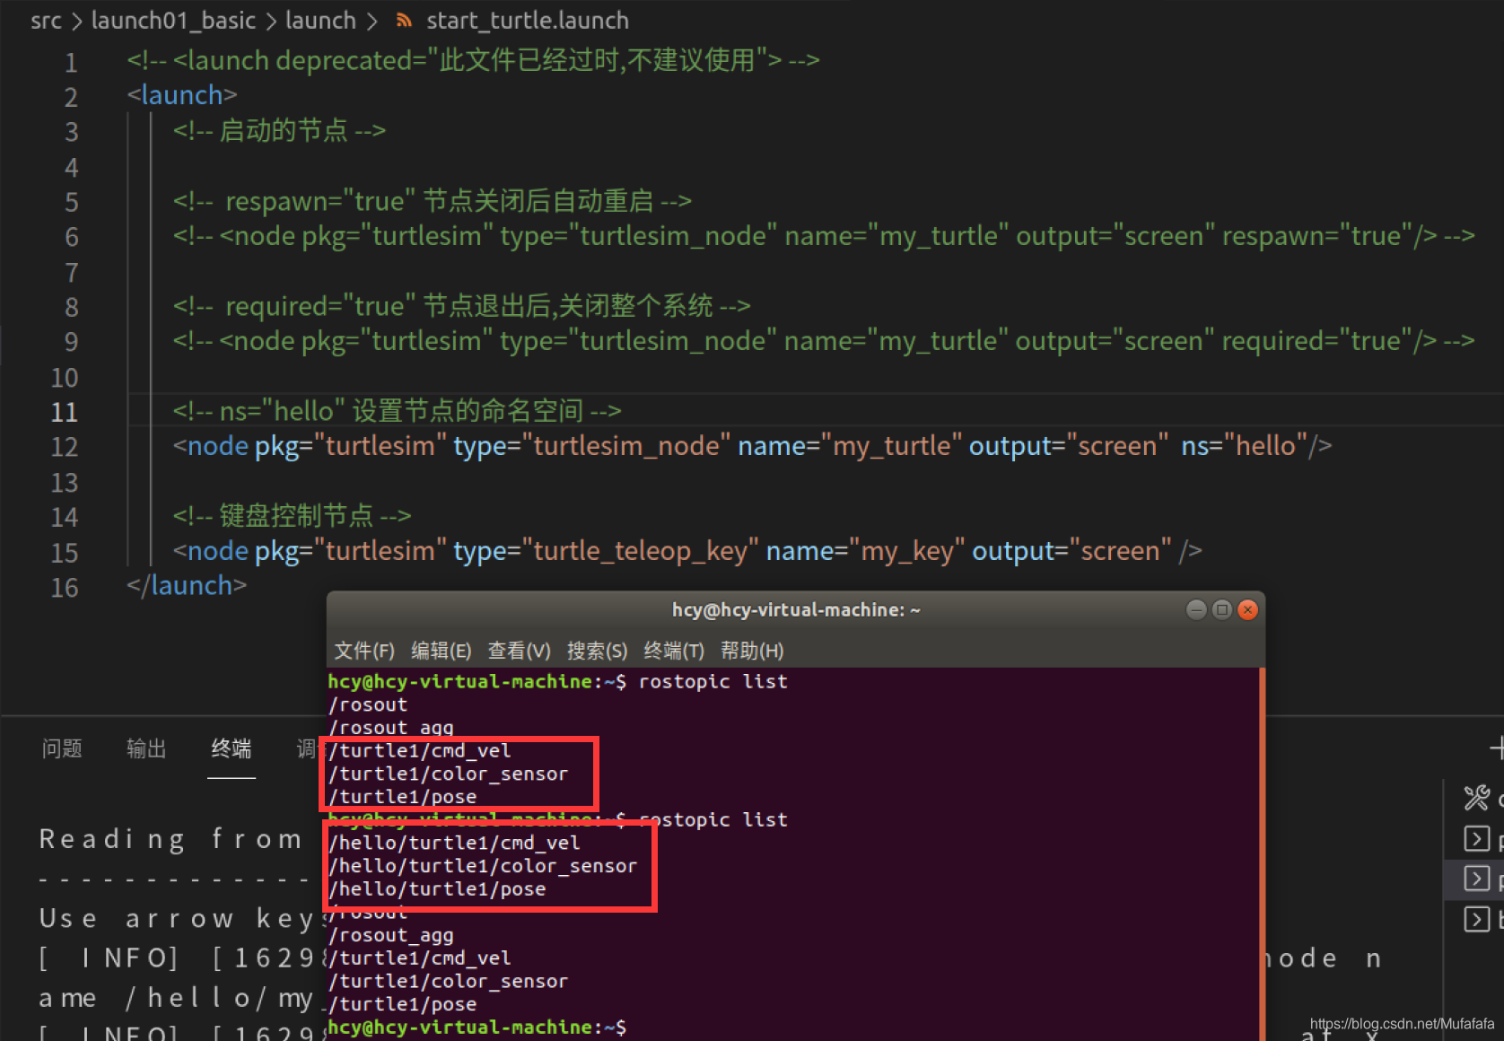Click the 键盘控制节点 comment on line 14
The width and height of the screenshot is (1504, 1041).
point(292,516)
